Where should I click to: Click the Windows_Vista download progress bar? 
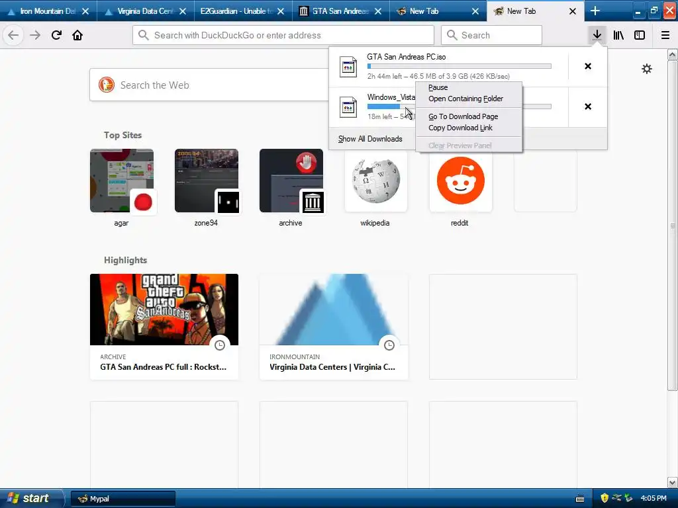click(460, 106)
